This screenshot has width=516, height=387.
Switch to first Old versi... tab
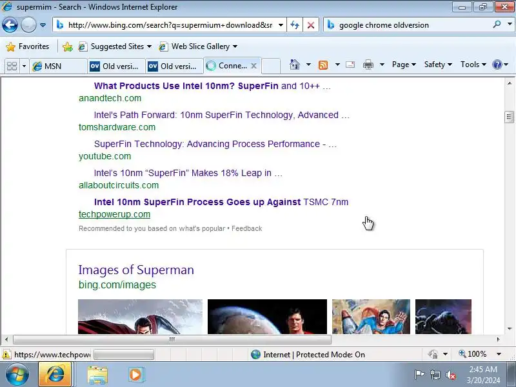(x=116, y=66)
